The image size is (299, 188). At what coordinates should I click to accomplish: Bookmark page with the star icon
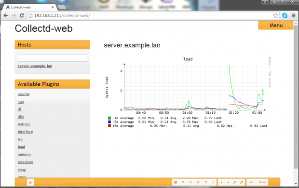(x=275, y=15)
